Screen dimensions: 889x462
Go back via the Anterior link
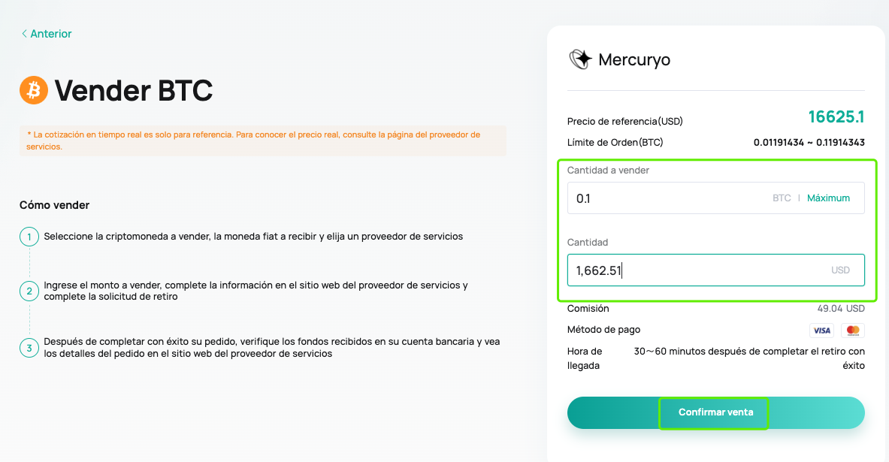tap(47, 34)
